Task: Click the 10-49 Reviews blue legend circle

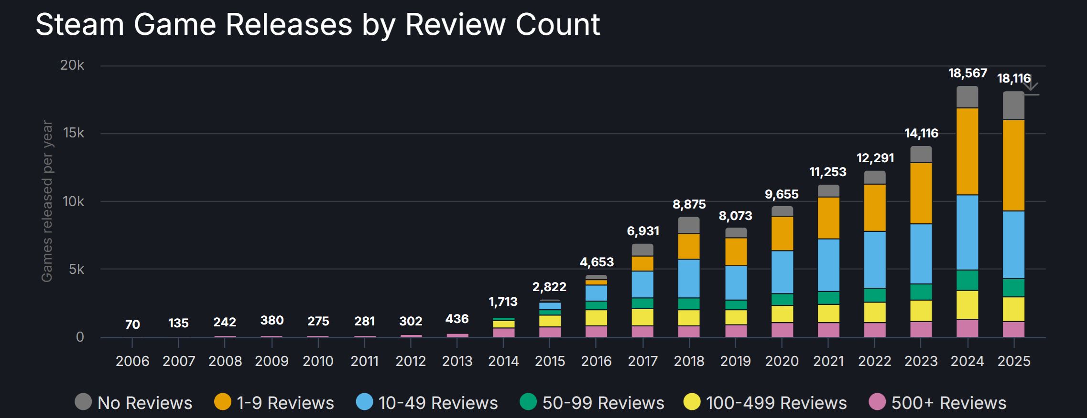Action: point(364,402)
